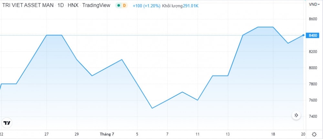Click the 8200 price axis label

click(313, 51)
